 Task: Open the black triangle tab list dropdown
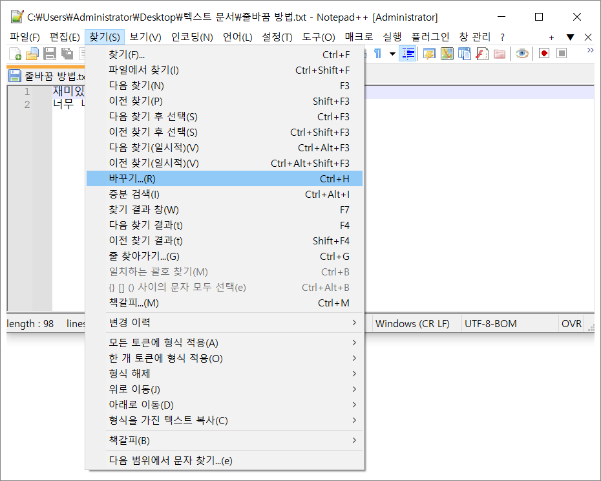571,37
